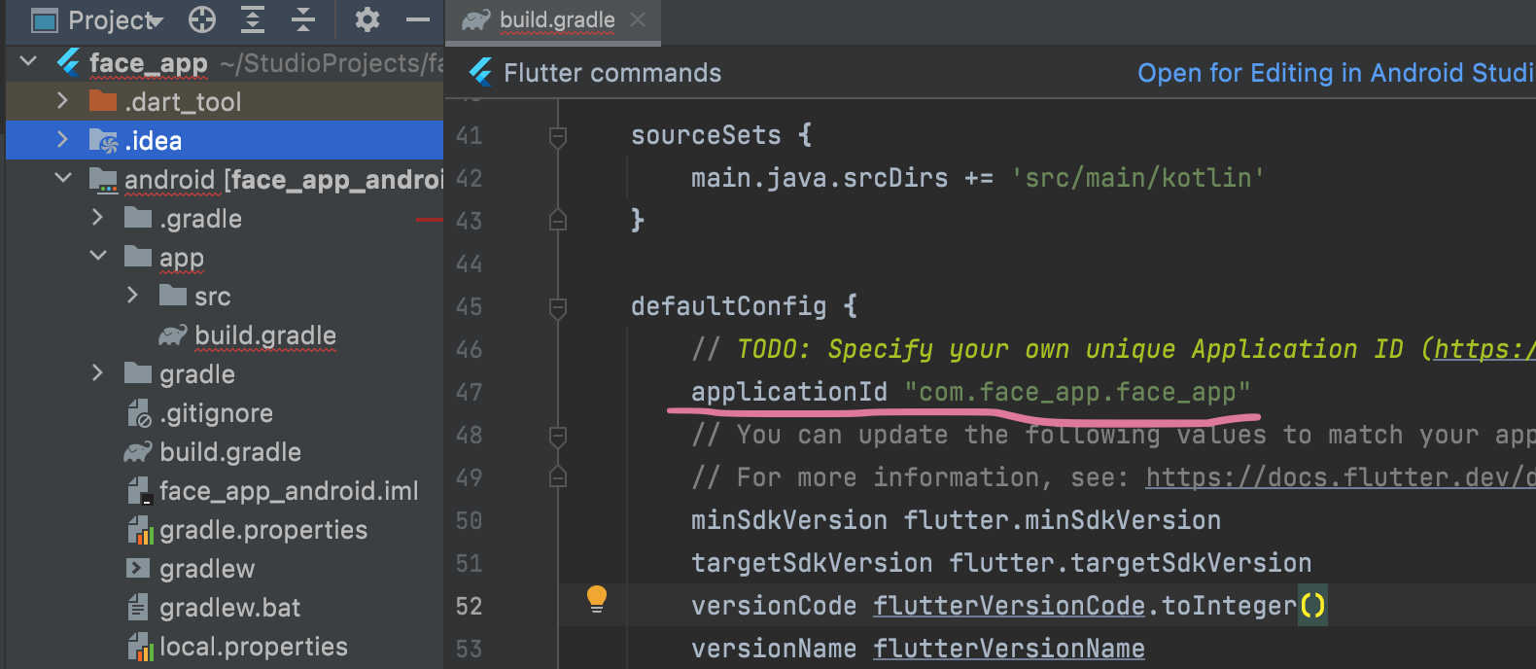The height and width of the screenshot is (669, 1536).
Task: Click the applicationId string com.face_app.face_app
Action: (1077, 392)
